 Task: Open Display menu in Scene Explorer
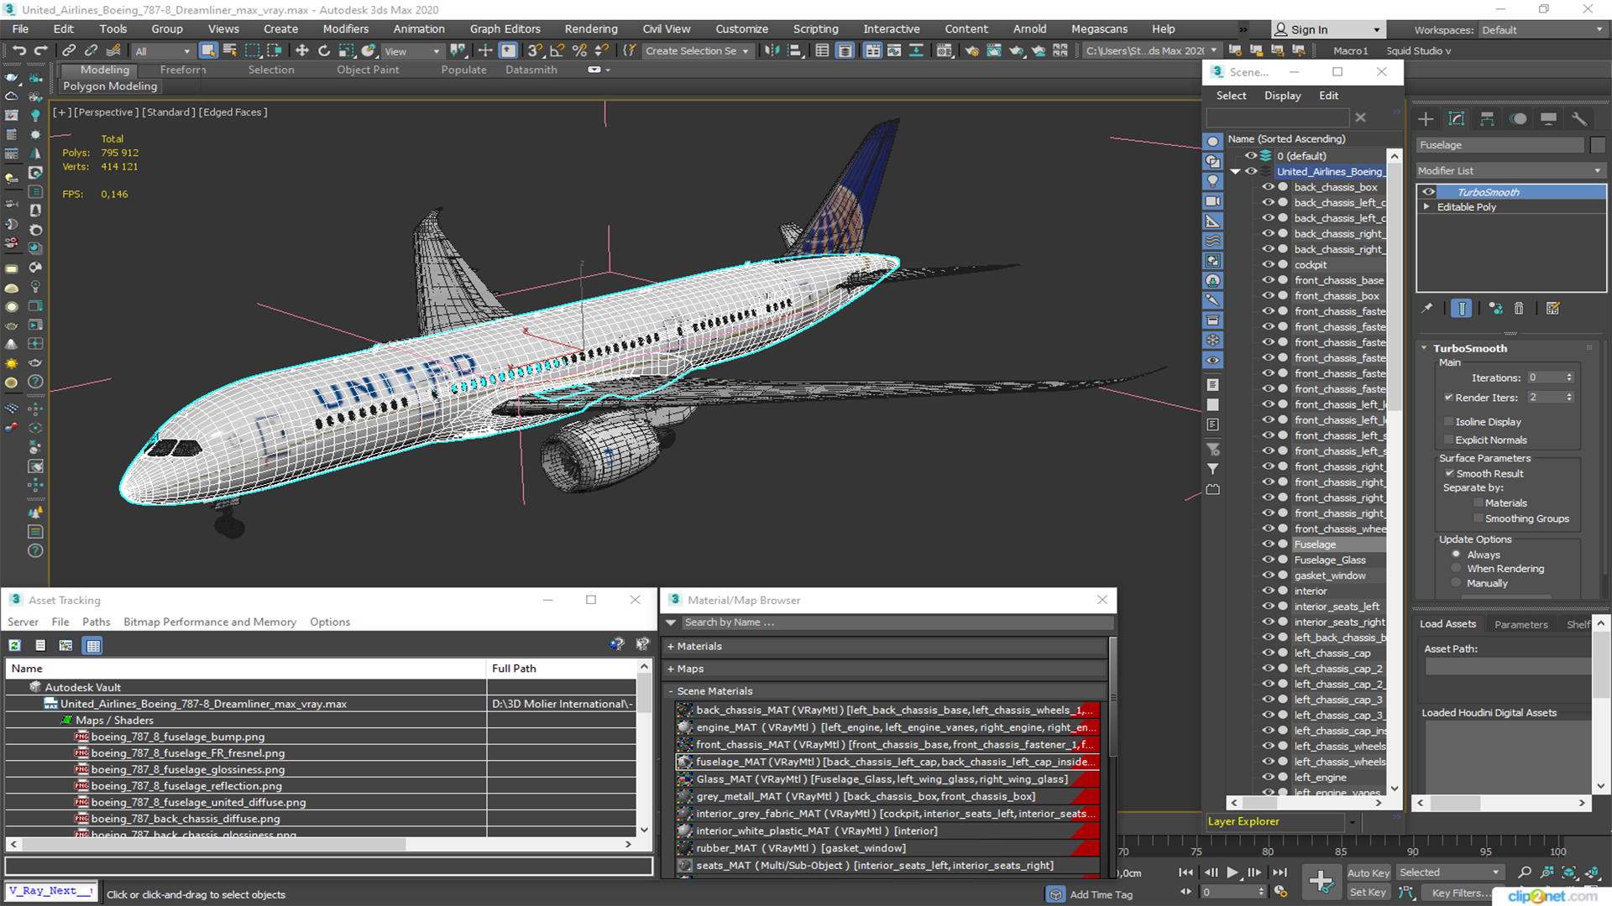(1282, 96)
